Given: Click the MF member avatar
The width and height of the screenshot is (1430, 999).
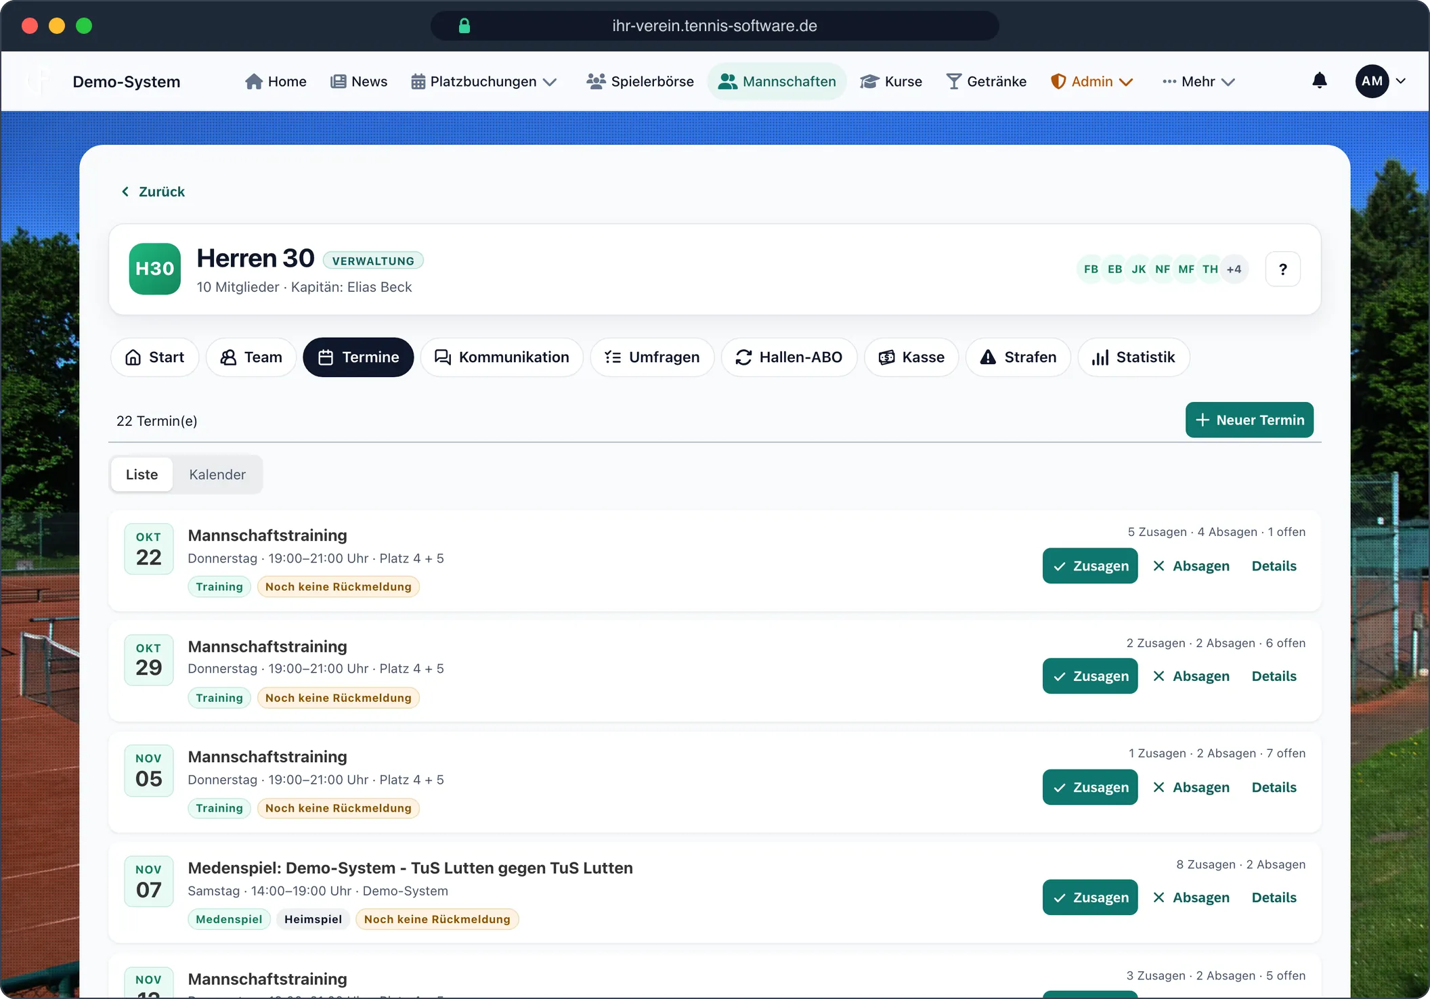Looking at the screenshot, I should [1186, 269].
